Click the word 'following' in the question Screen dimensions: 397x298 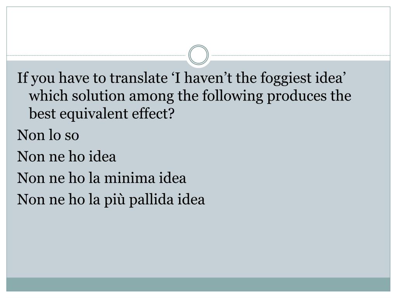(233, 96)
